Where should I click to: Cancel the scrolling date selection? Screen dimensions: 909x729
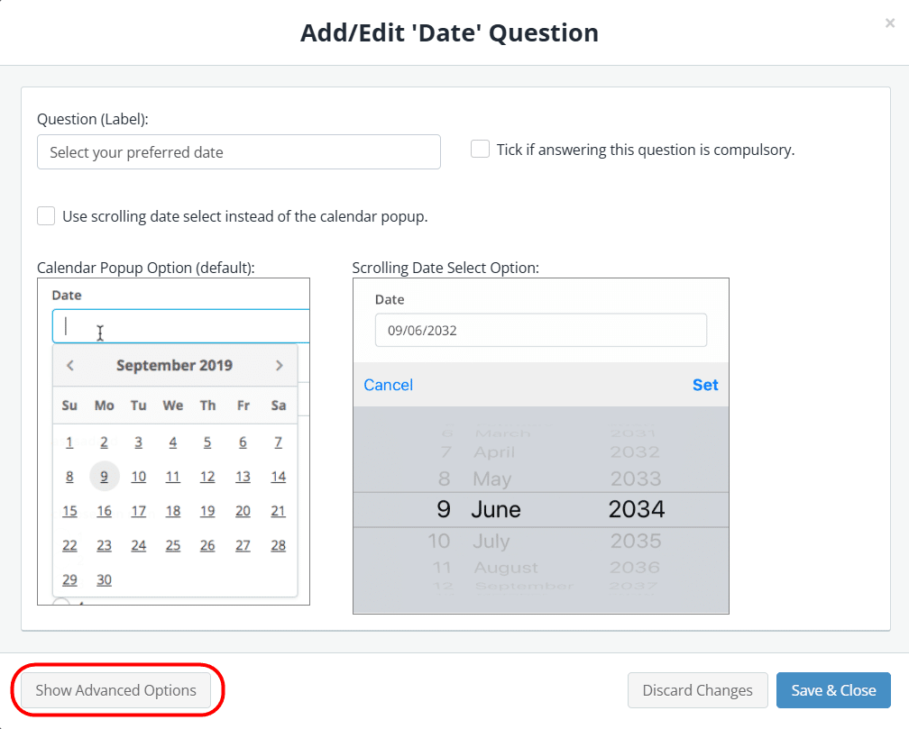(x=388, y=384)
